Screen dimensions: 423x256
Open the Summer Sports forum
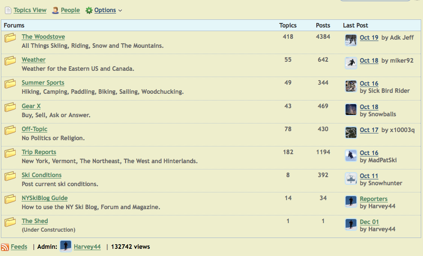[x=43, y=82]
